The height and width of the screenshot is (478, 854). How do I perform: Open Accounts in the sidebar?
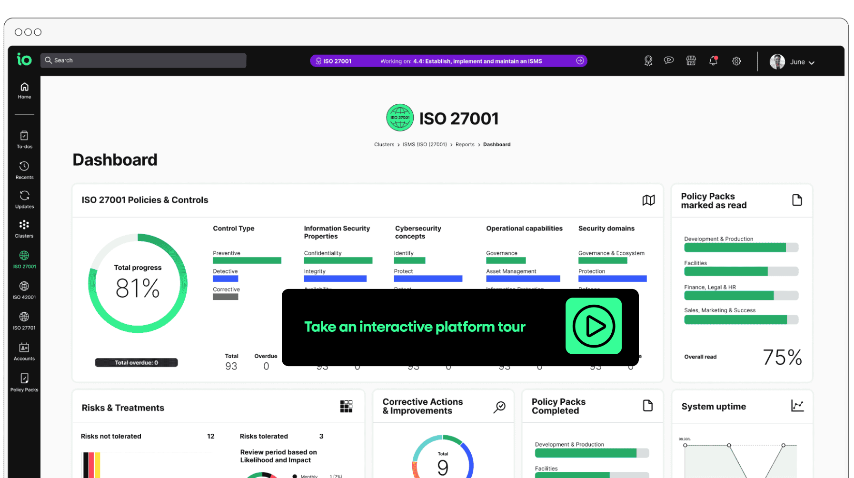(x=24, y=352)
